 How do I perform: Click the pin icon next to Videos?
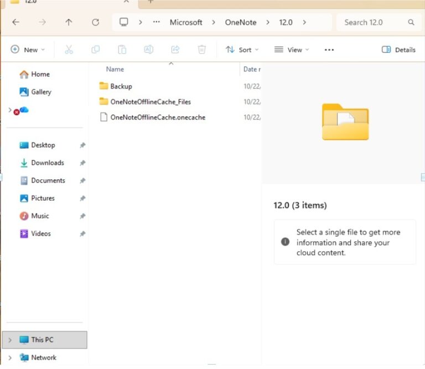click(x=82, y=233)
